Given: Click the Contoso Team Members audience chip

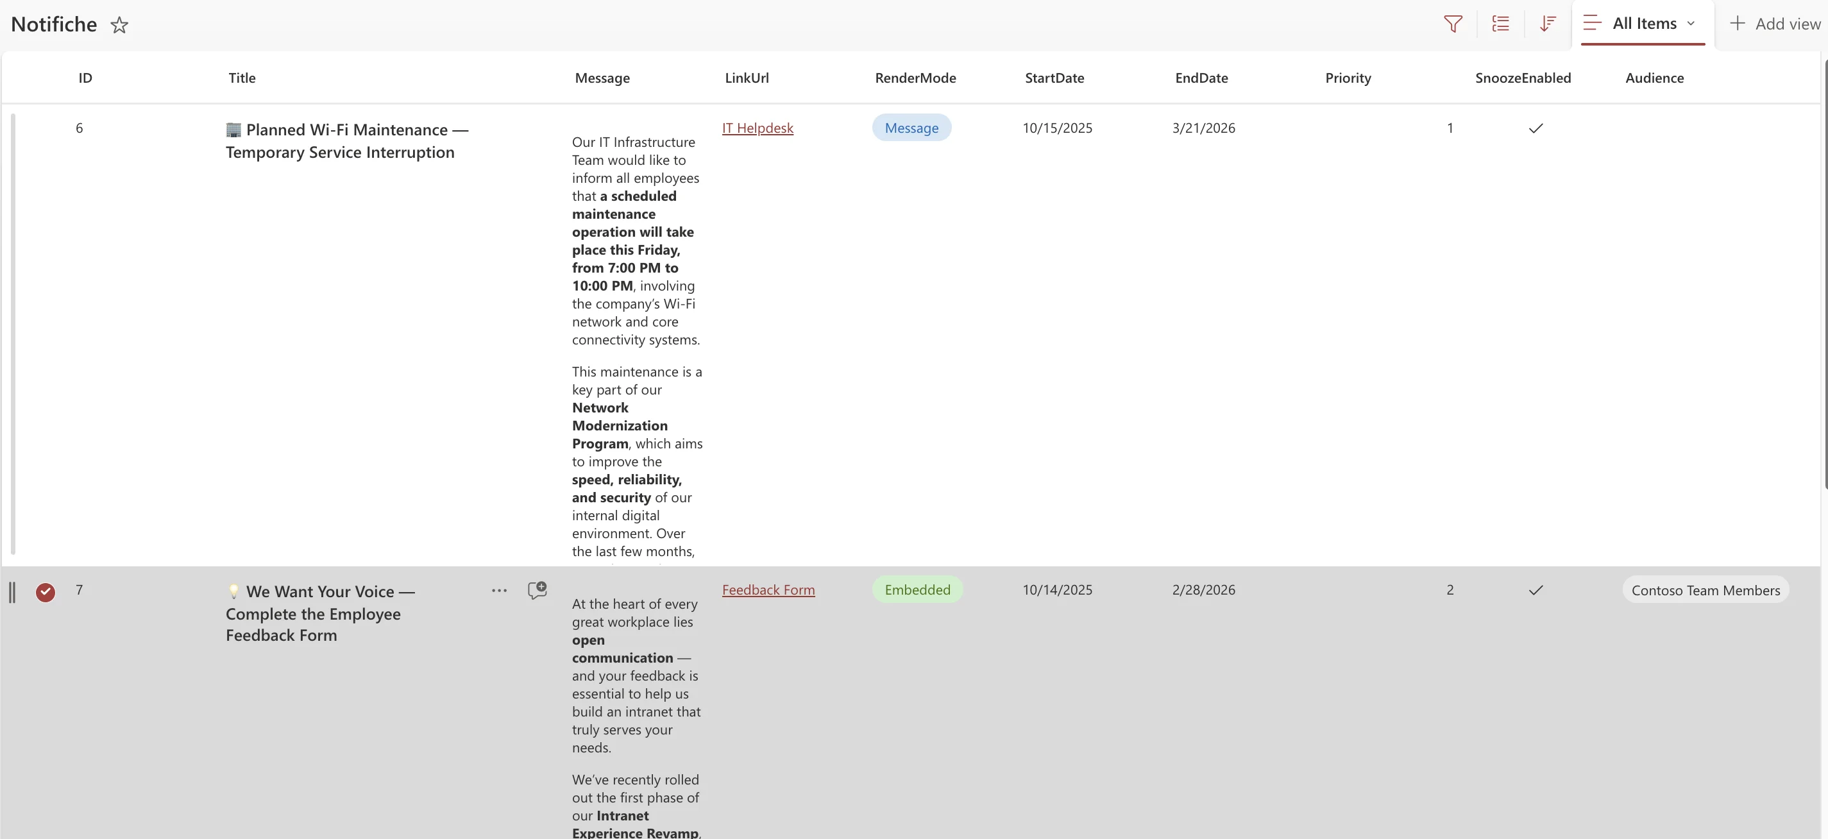Looking at the screenshot, I should click(x=1705, y=591).
